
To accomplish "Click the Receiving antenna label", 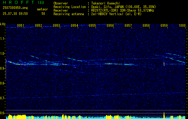I will pyautogui.click(x=69, y=14).
